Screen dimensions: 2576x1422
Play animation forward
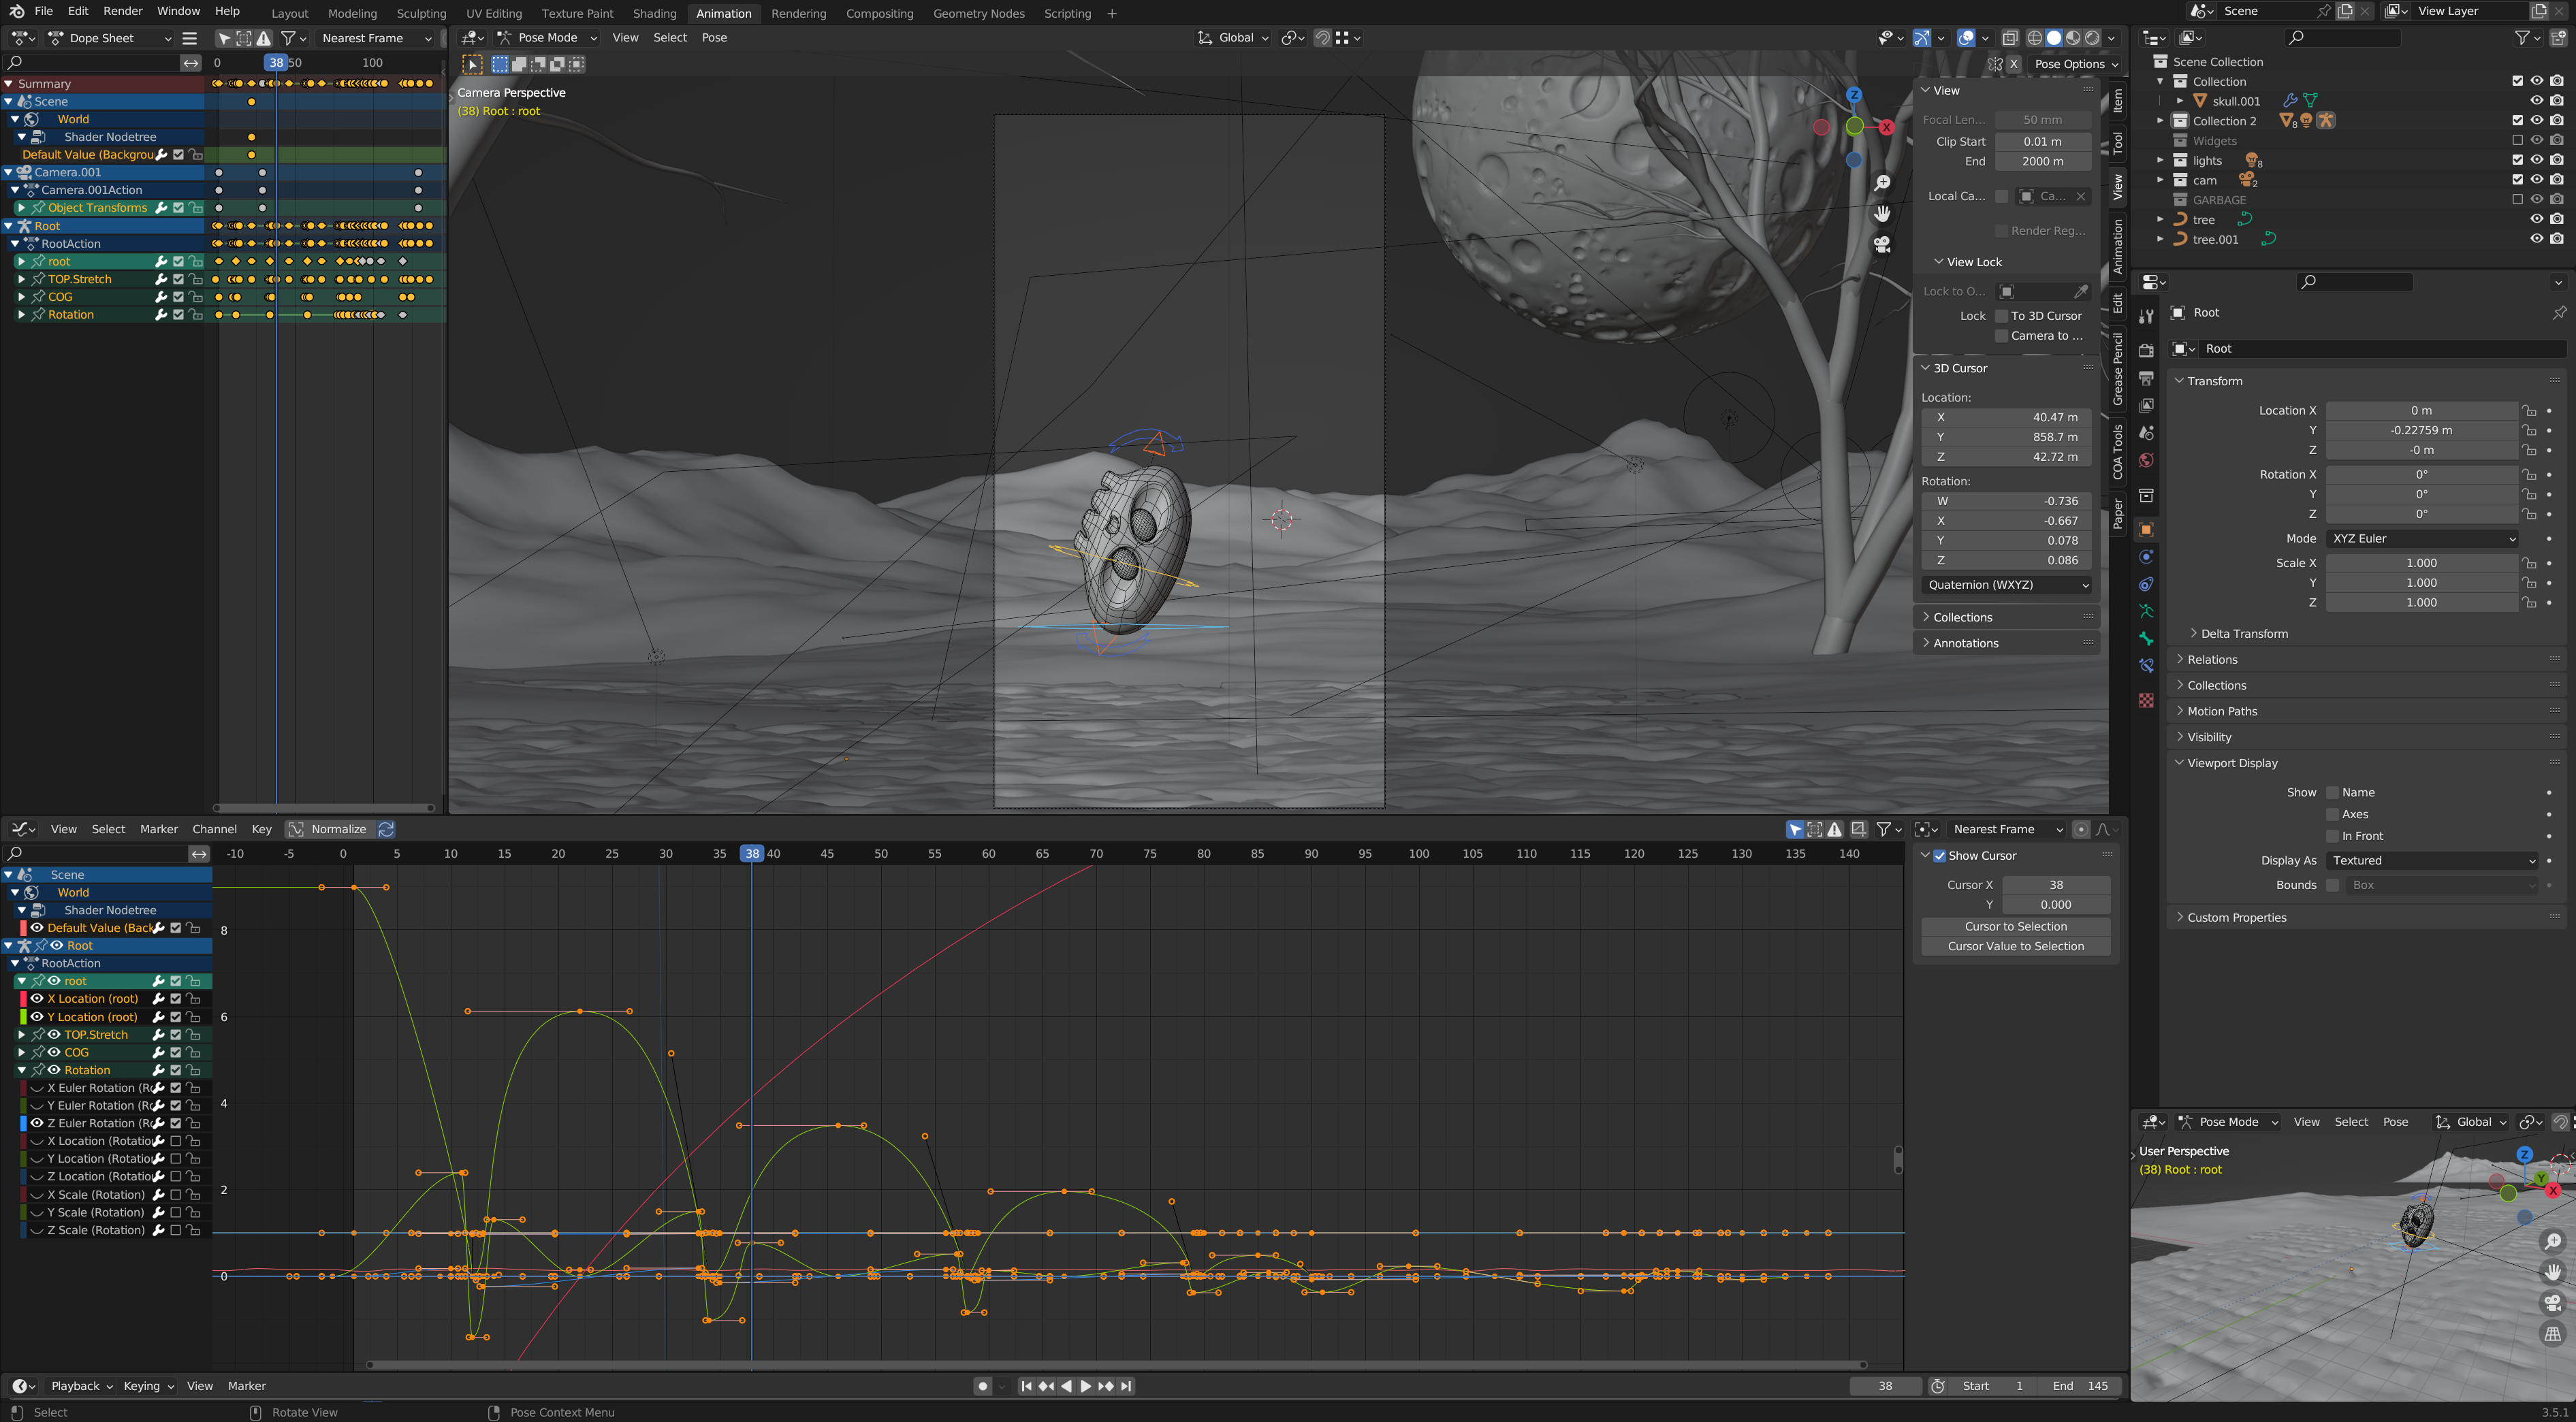(x=1086, y=1386)
